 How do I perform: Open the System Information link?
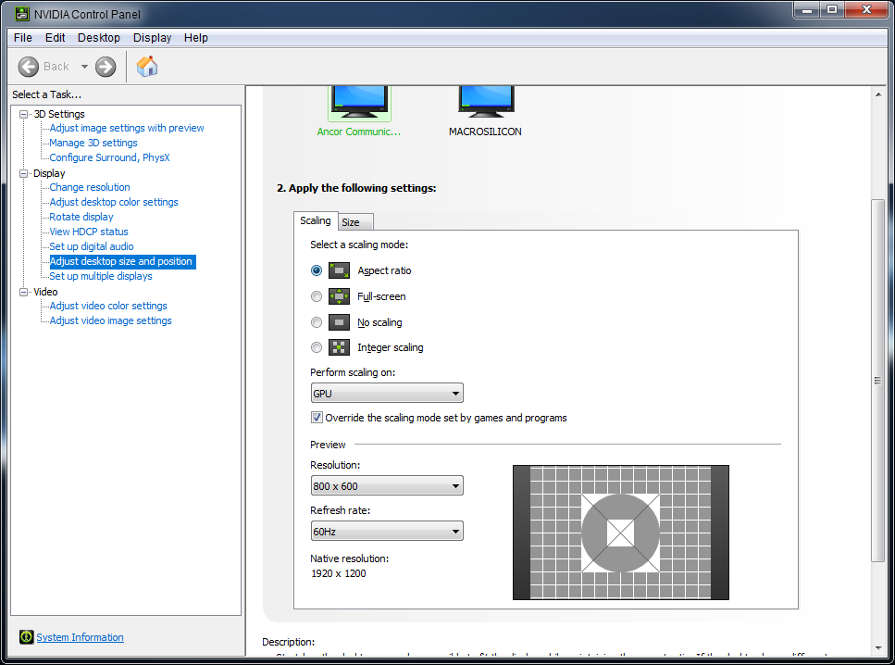click(80, 637)
